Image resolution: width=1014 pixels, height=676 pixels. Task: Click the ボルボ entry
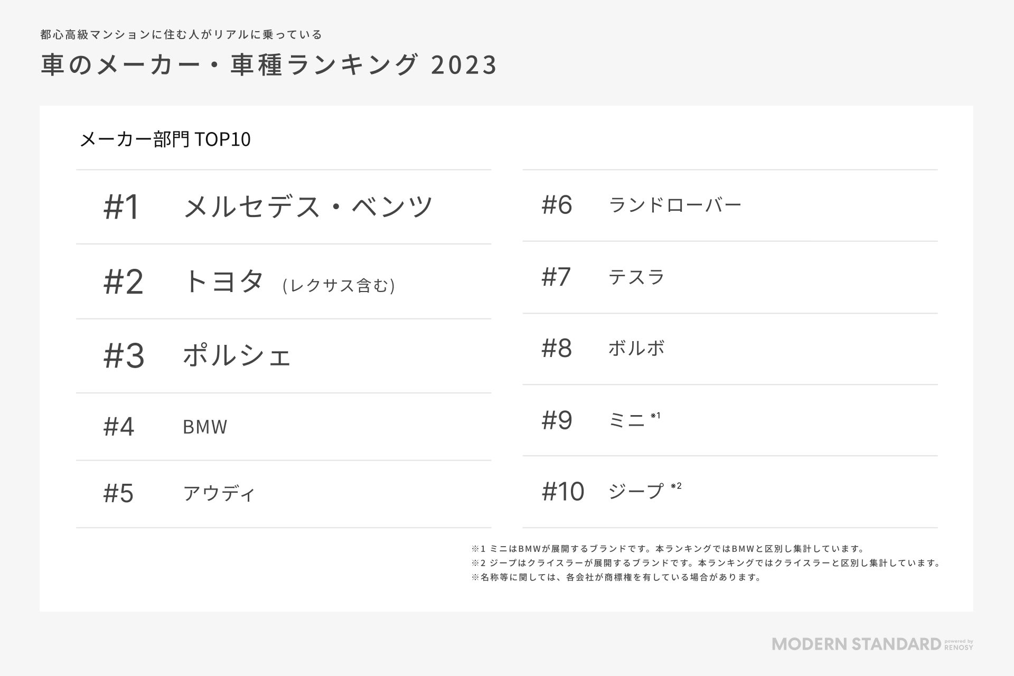[636, 348]
